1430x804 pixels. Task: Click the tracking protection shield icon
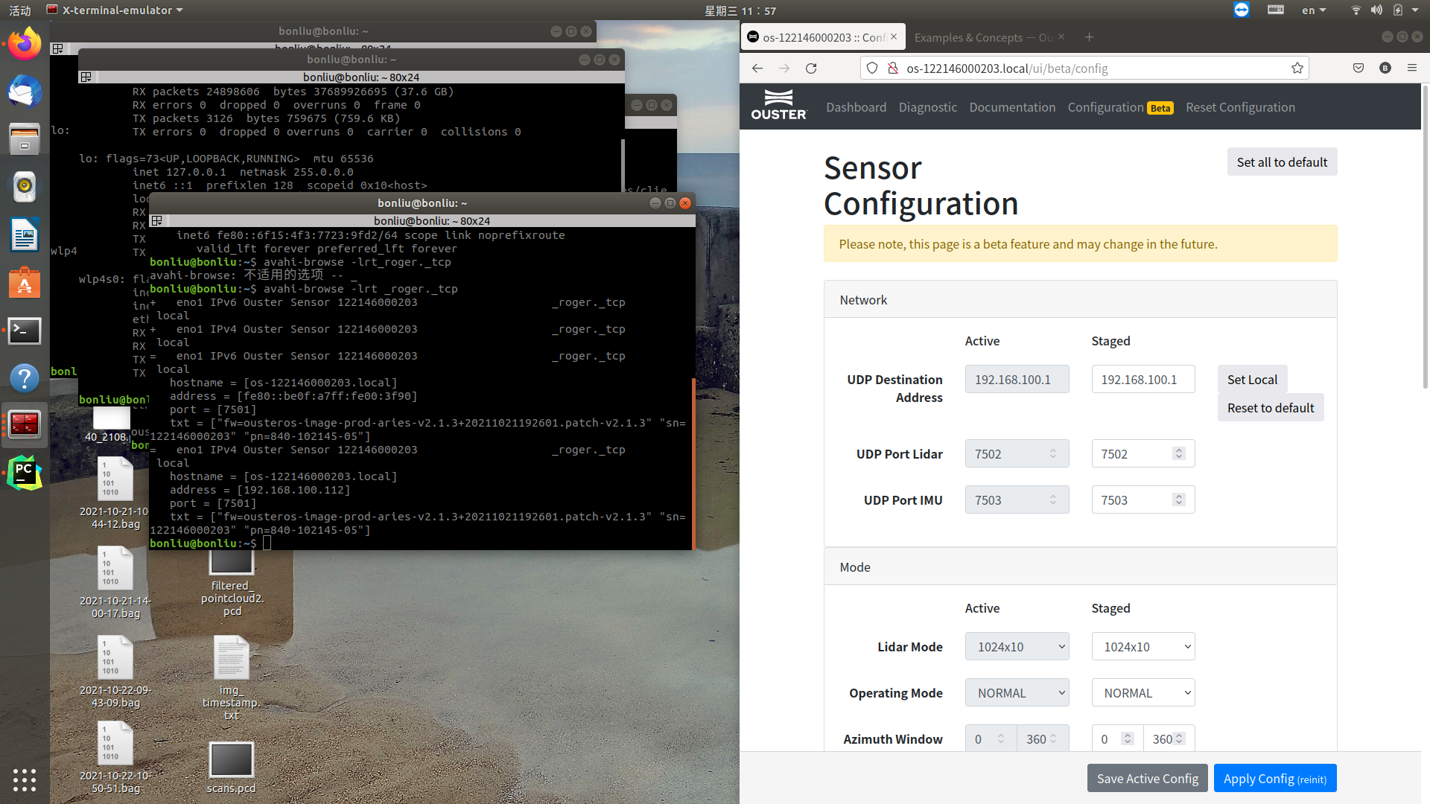point(871,68)
